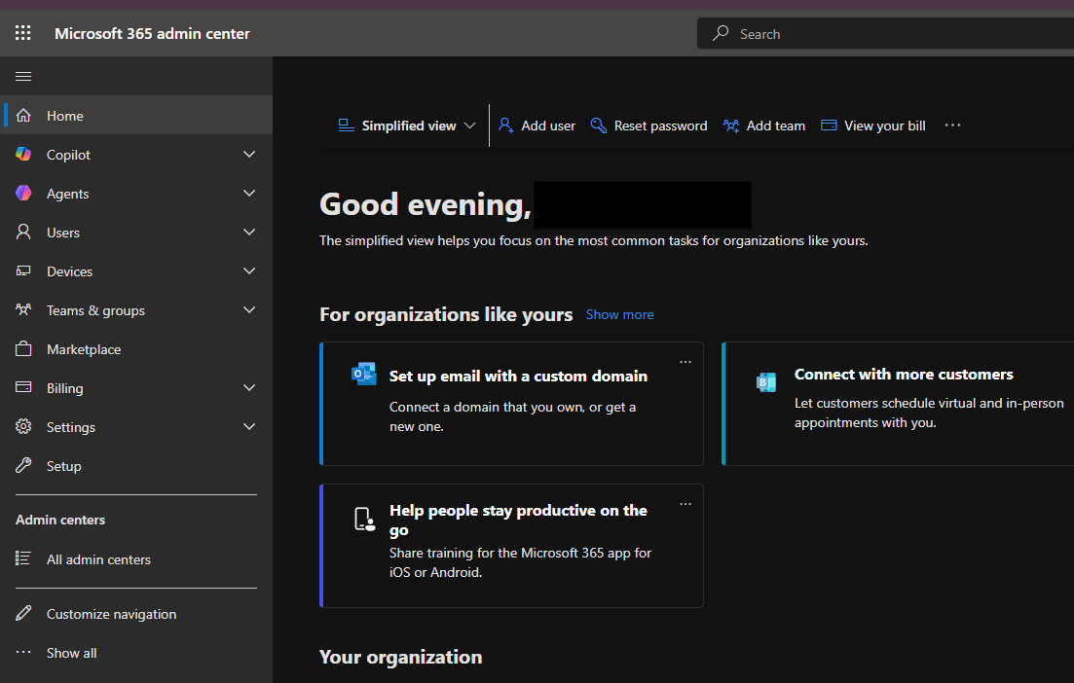
Task: Click in the Search box
Action: tap(896, 34)
